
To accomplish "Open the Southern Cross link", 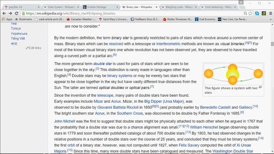I will pyautogui.click(x=130, y=113).
